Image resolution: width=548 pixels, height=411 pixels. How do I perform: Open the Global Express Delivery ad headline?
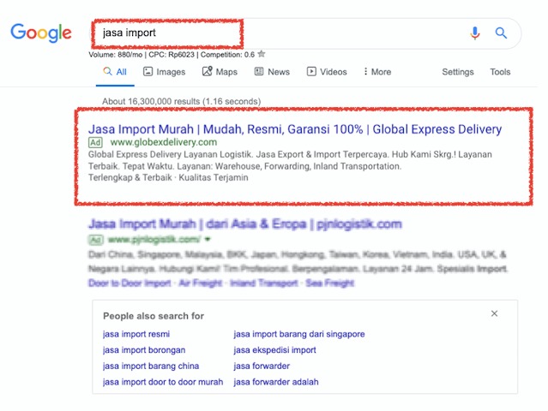click(x=295, y=129)
